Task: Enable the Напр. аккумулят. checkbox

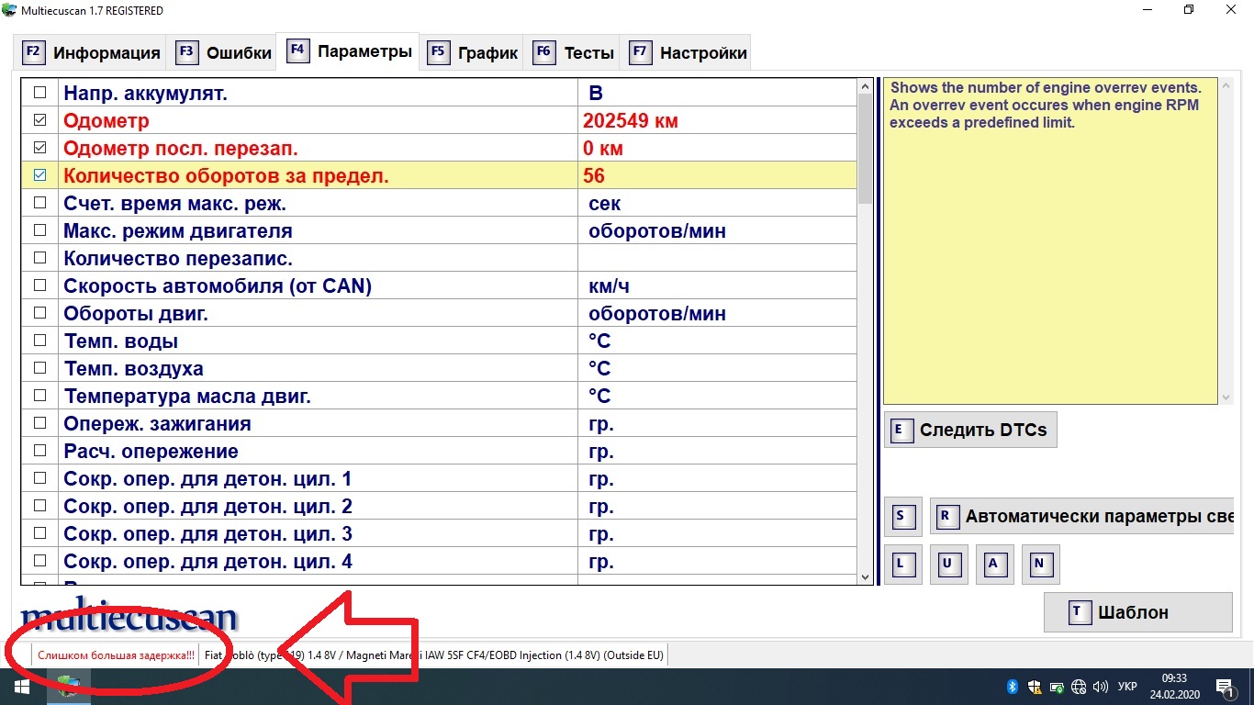Action: (x=39, y=93)
